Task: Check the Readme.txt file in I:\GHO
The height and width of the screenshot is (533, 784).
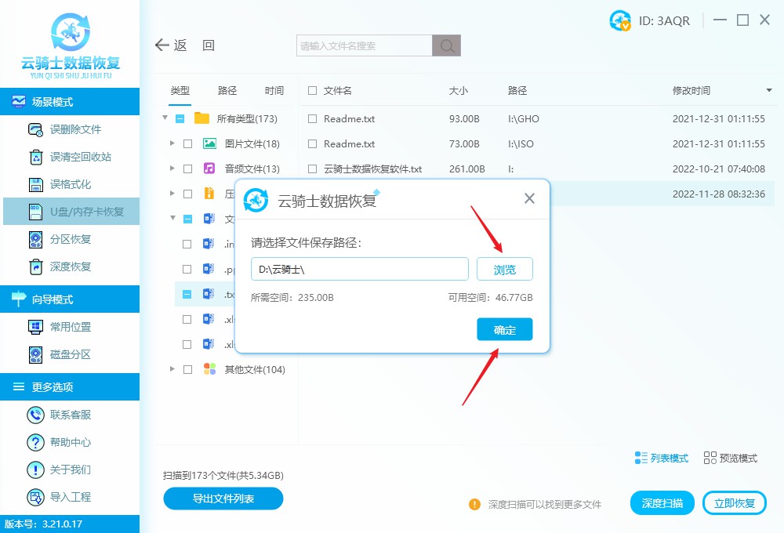Action: 310,119
